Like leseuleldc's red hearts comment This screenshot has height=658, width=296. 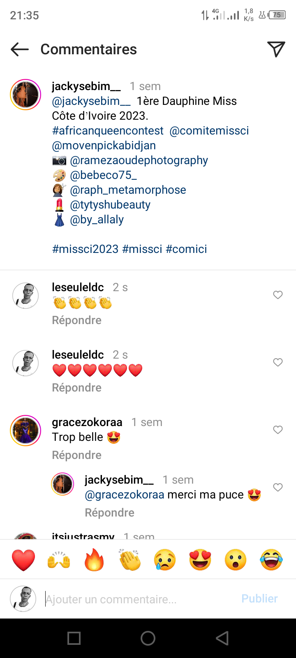278,362
